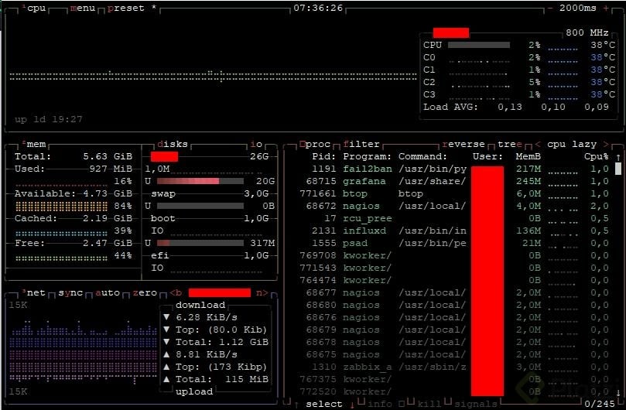Select kworker process with pid 764474

(454, 280)
